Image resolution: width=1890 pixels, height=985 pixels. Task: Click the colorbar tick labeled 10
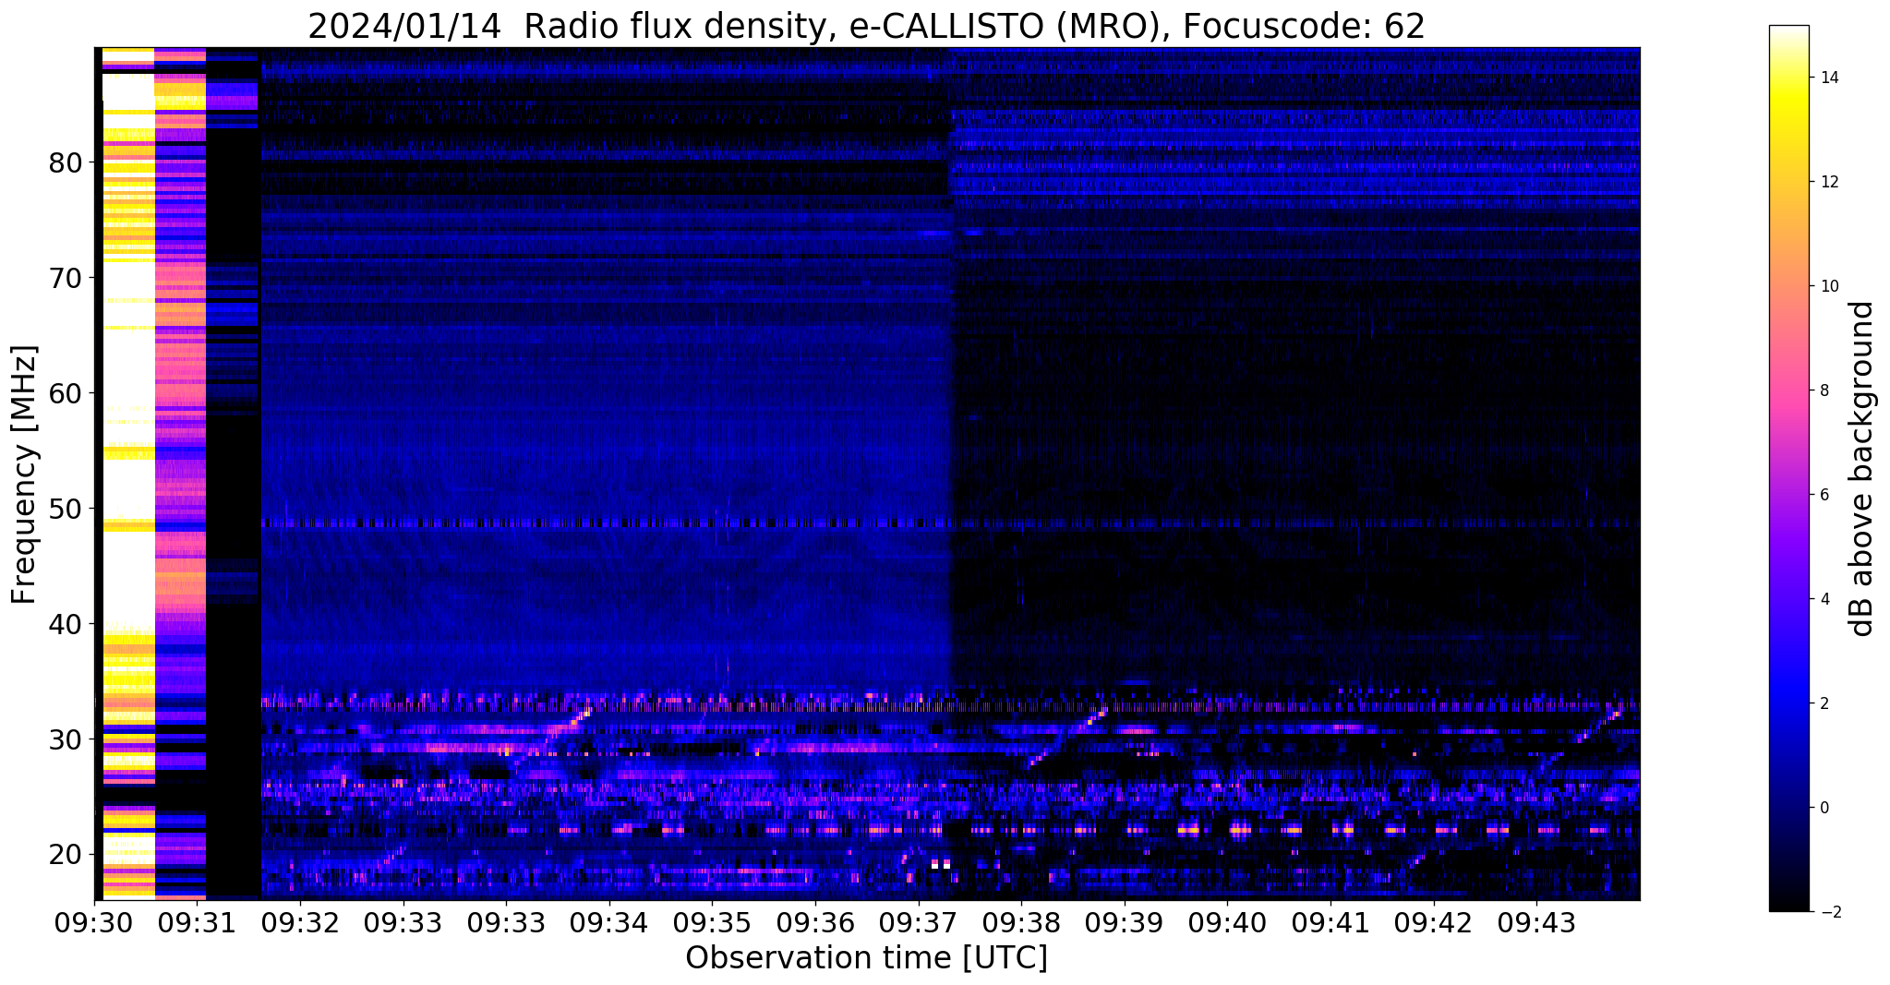click(x=1829, y=286)
